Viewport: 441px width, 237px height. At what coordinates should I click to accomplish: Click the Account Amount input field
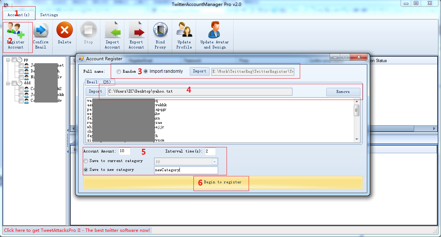pyautogui.click(x=125, y=151)
